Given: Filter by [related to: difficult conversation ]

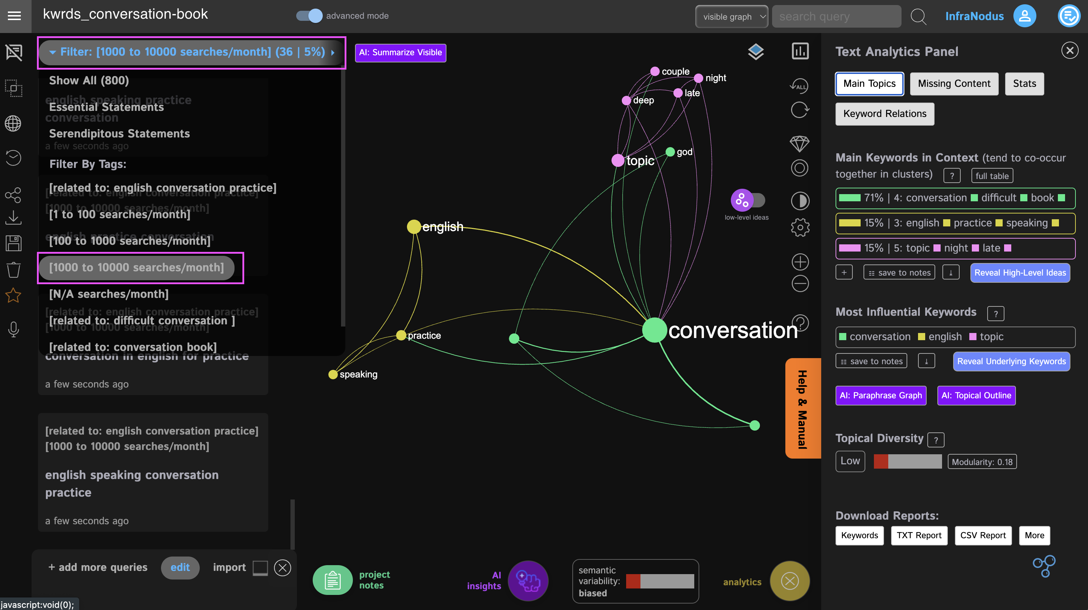Looking at the screenshot, I should tap(142, 320).
